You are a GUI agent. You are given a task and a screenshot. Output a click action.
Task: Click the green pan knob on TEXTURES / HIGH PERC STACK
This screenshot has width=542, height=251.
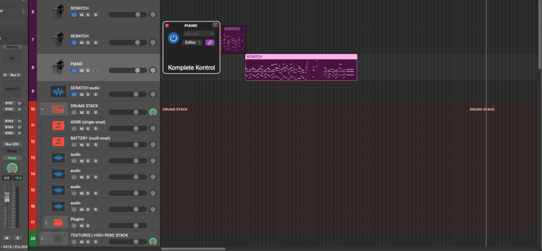point(153,242)
